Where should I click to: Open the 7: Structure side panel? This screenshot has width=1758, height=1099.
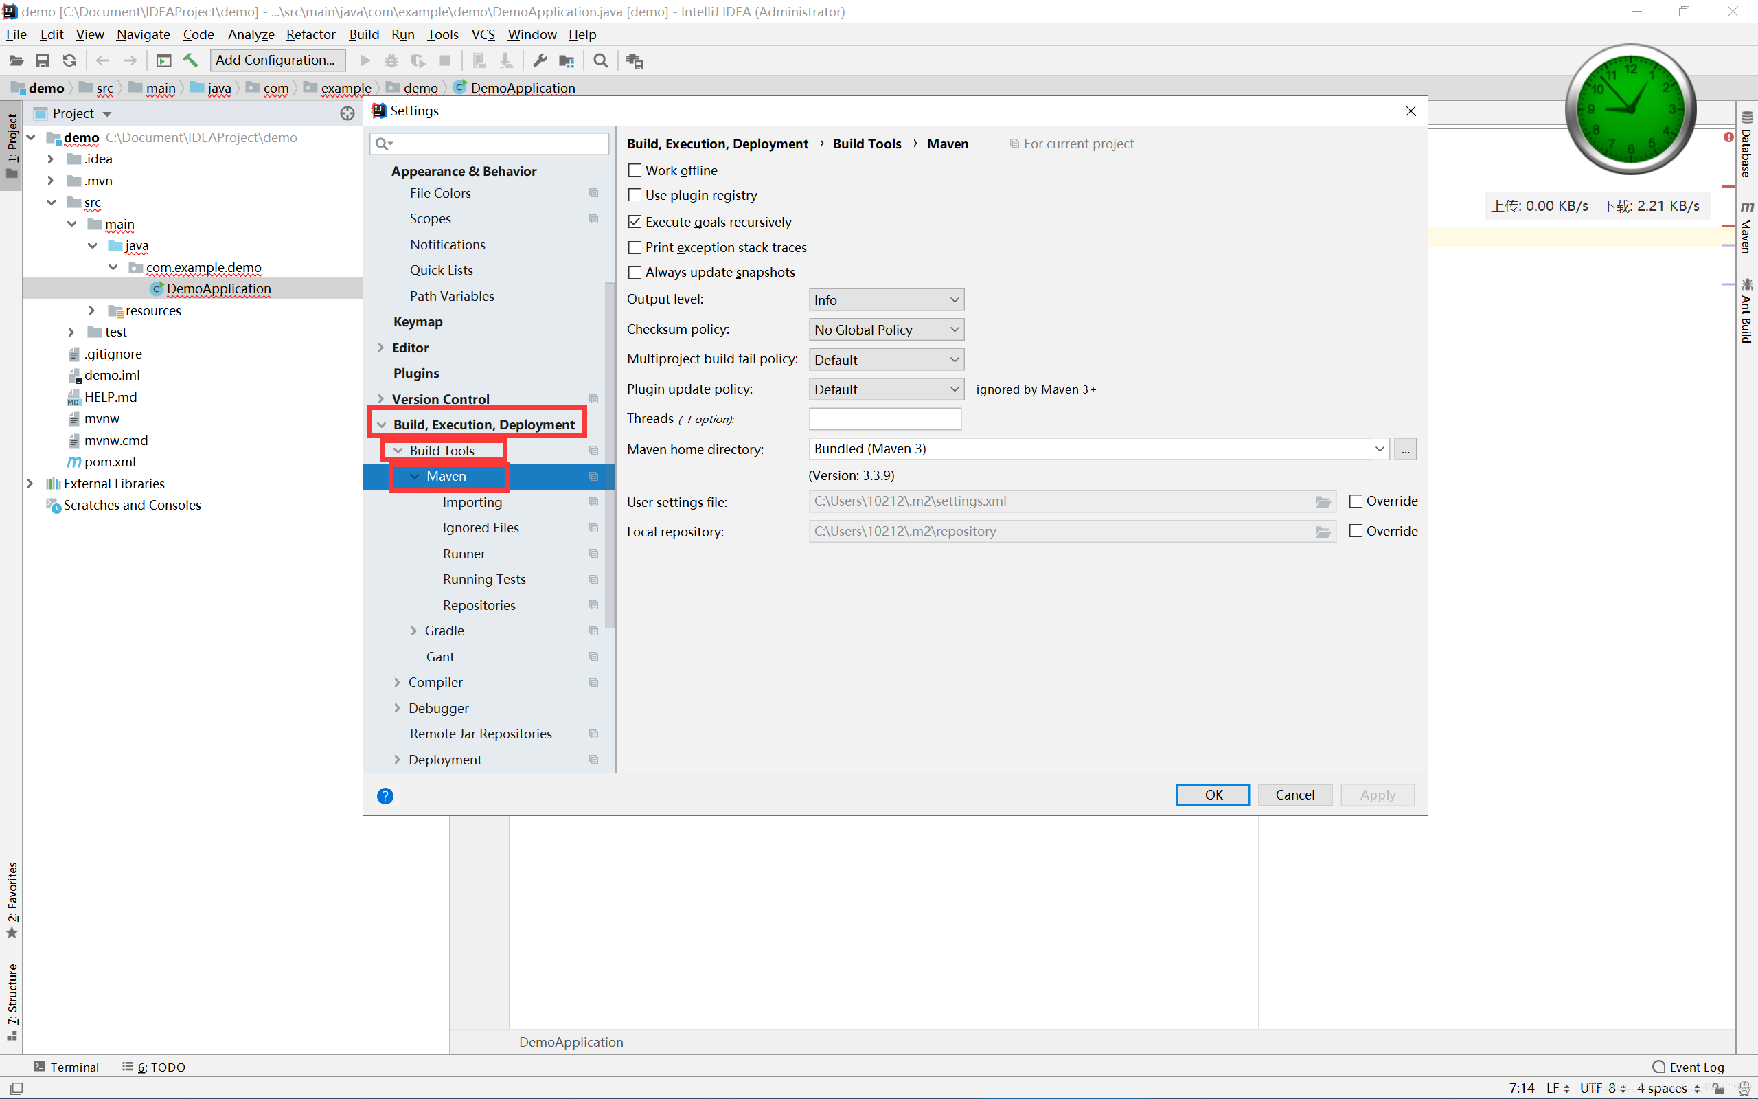click(12, 1001)
